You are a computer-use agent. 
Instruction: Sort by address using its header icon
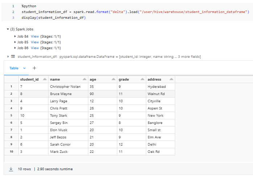[171, 79]
